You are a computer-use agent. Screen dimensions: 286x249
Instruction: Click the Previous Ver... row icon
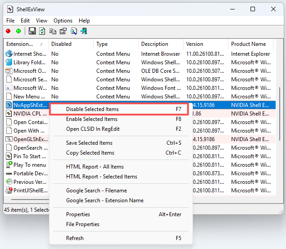pyautogui.click(x=9, y=182)
